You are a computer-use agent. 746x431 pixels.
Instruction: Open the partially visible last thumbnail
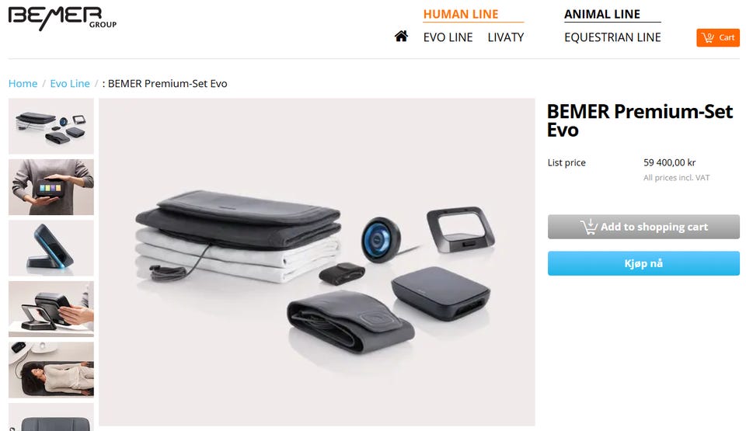click(x=51, y=417)
